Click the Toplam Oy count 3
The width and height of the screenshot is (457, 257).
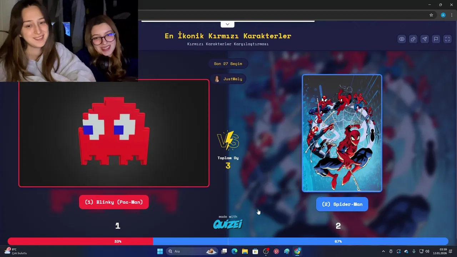(x=228, y=166)
